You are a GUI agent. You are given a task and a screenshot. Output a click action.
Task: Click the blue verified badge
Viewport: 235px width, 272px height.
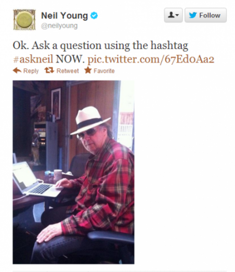[94, 16]
